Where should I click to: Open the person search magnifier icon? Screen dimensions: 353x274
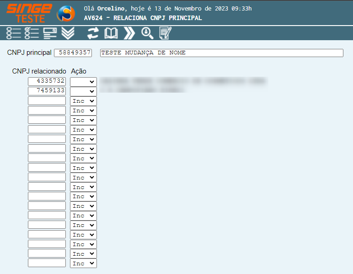[147, 33]
